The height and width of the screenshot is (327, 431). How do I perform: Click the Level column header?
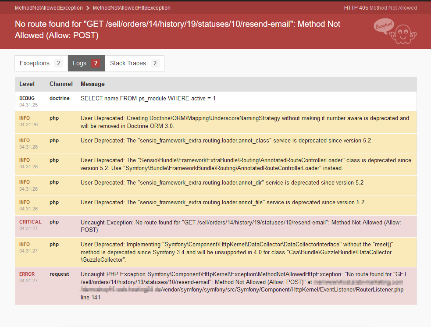click(27, 84)
